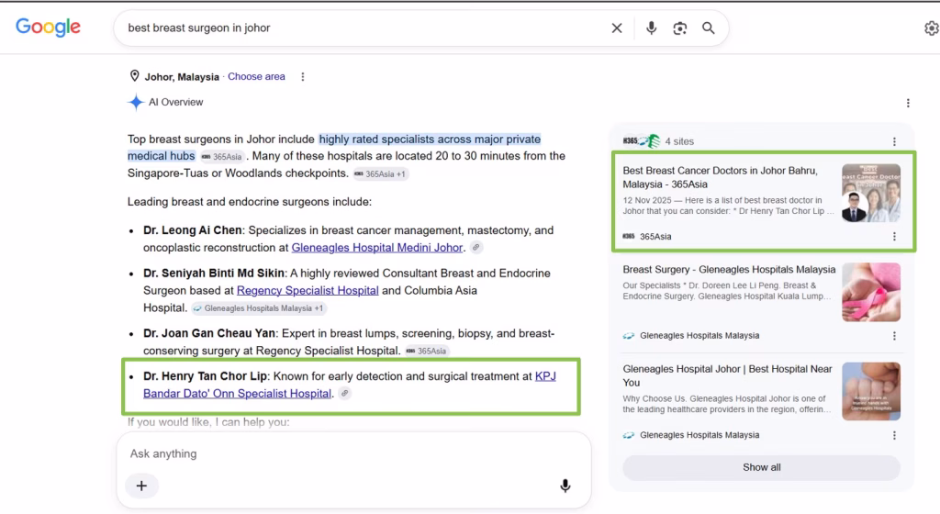Open Gleneagles Hospital Johor Best Hospital result
The width and height of the screenshot is (940, 514).
(727, 375)
